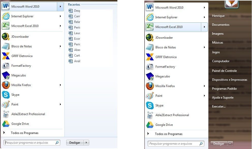This screenshot has height=149, width=252.
Task: Open Documentos from the Start menu
Action: pos(221,25)
